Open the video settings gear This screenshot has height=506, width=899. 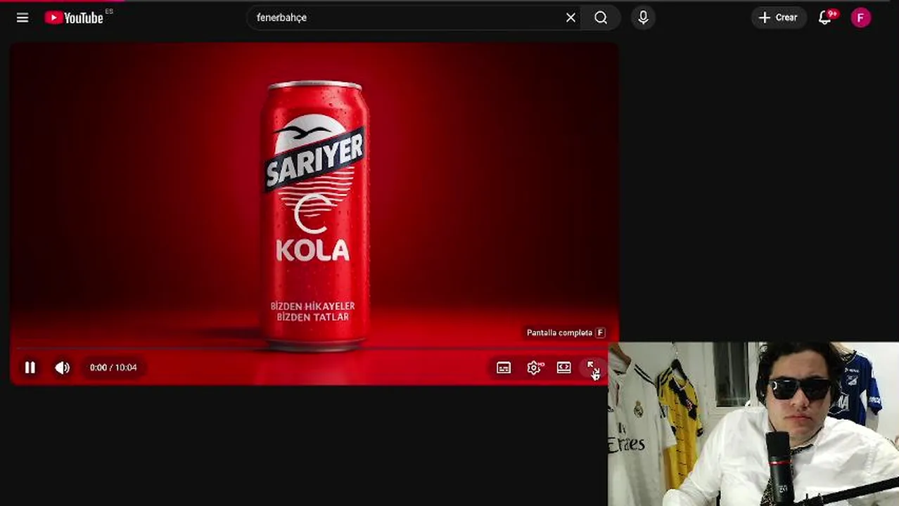[x=535, y=368]
